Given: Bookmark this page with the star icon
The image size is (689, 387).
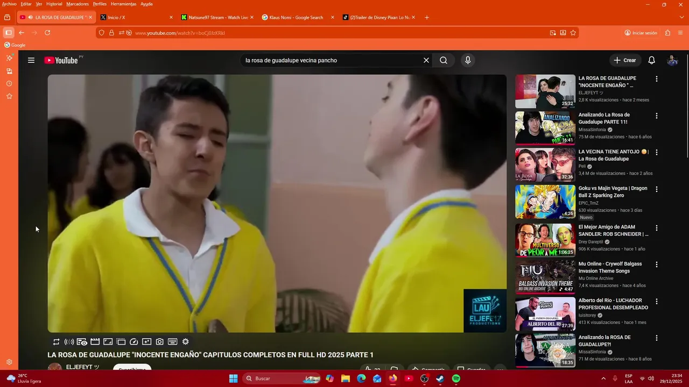Looking at the screenshot, I should coord(573,33).
